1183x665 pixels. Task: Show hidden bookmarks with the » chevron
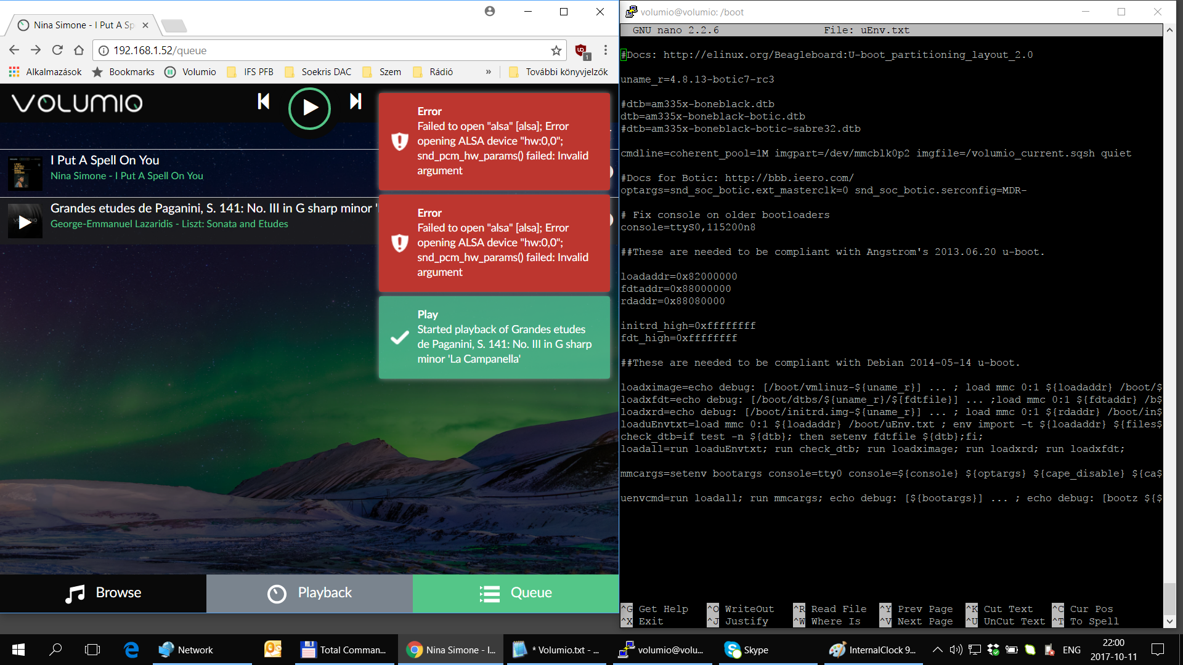tap(488, 72)
